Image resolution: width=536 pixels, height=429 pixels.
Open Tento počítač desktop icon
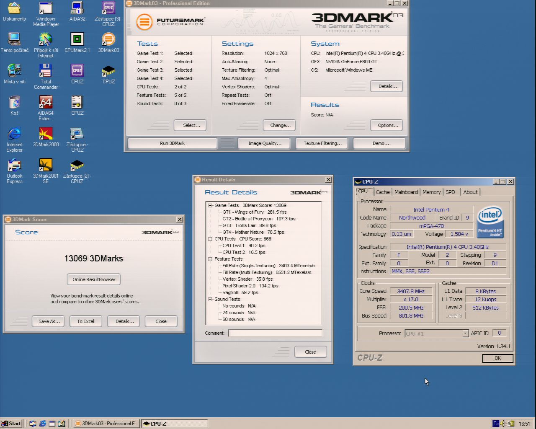coord(14,43)
